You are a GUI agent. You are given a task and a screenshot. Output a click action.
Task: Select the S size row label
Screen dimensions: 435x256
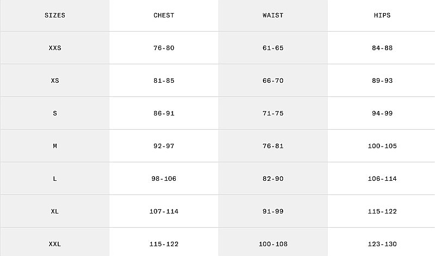click(54, 113)
